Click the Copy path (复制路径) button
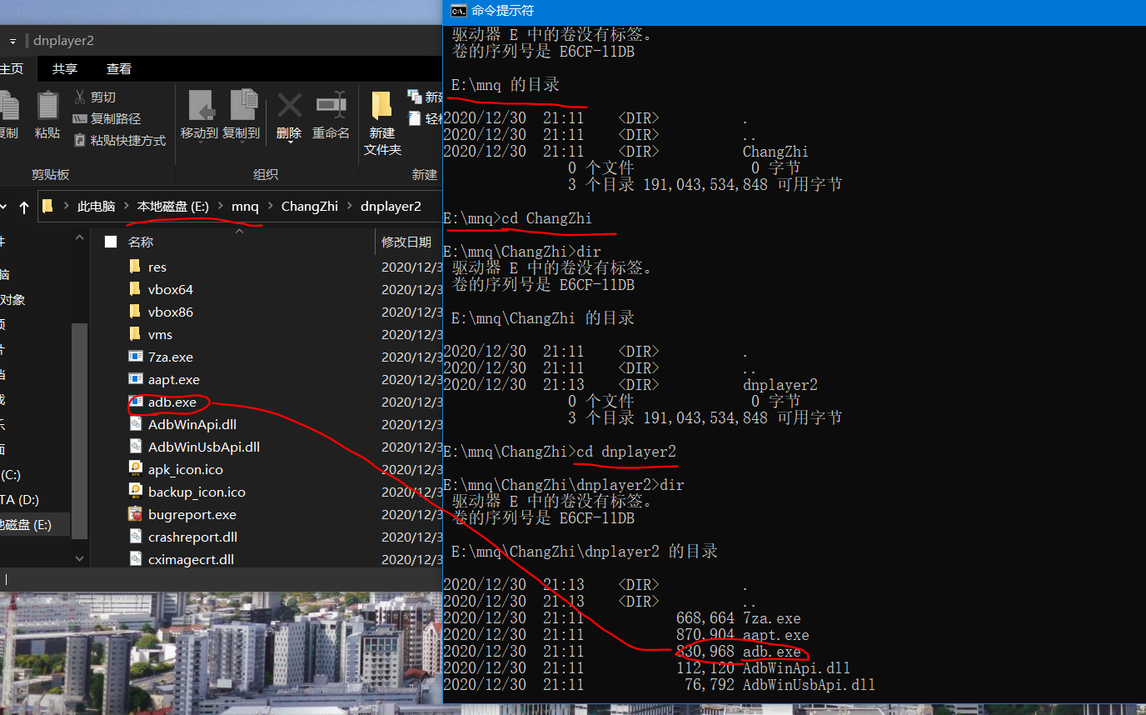Viewport: 1146px width, 715px height. point(107,118)
